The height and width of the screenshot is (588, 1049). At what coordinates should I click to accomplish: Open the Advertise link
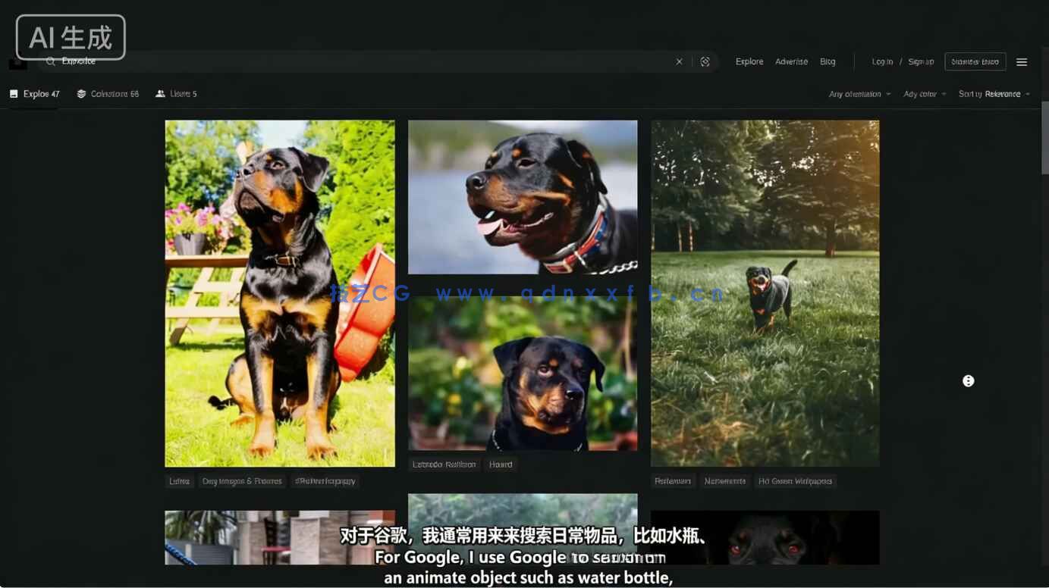click(x=791, y=62)
